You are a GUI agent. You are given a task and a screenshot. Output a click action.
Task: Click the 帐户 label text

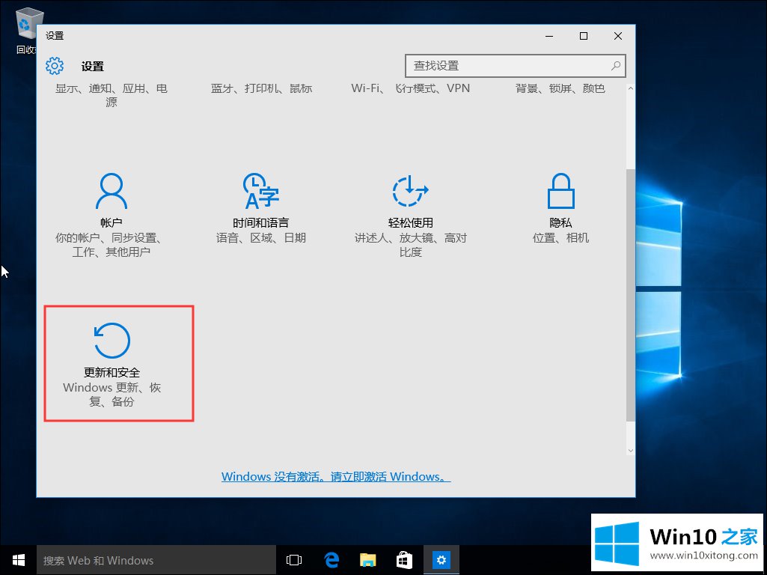111,222
